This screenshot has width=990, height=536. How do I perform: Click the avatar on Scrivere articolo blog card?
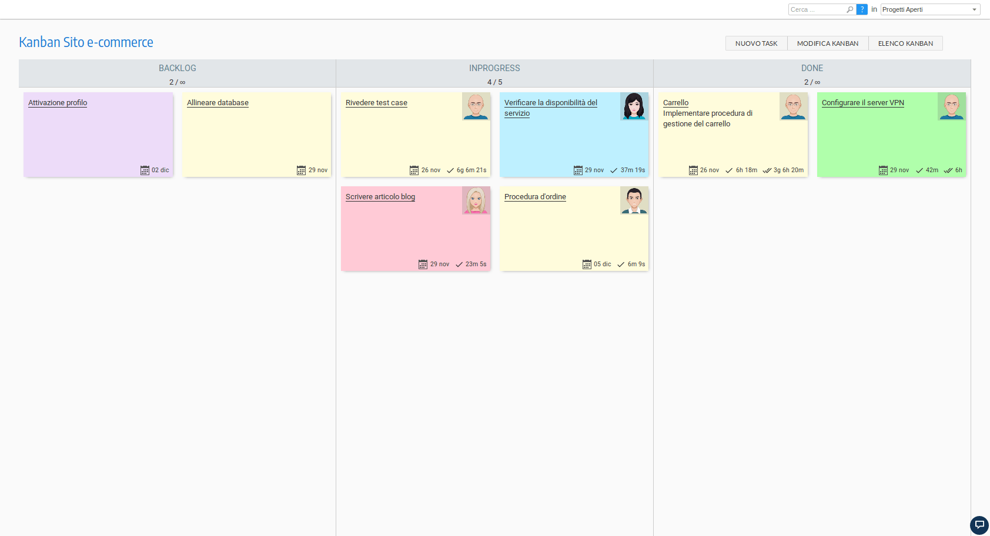(x=475, y=200)
